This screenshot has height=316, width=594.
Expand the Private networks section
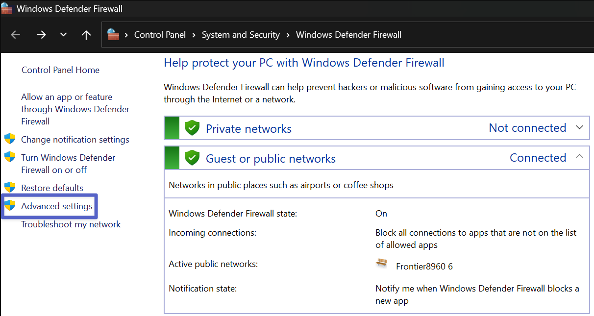[x=579, y=128]
